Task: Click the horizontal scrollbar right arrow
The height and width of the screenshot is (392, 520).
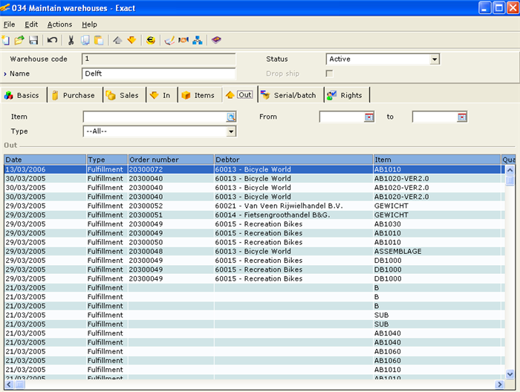Action: click(499, 385)
